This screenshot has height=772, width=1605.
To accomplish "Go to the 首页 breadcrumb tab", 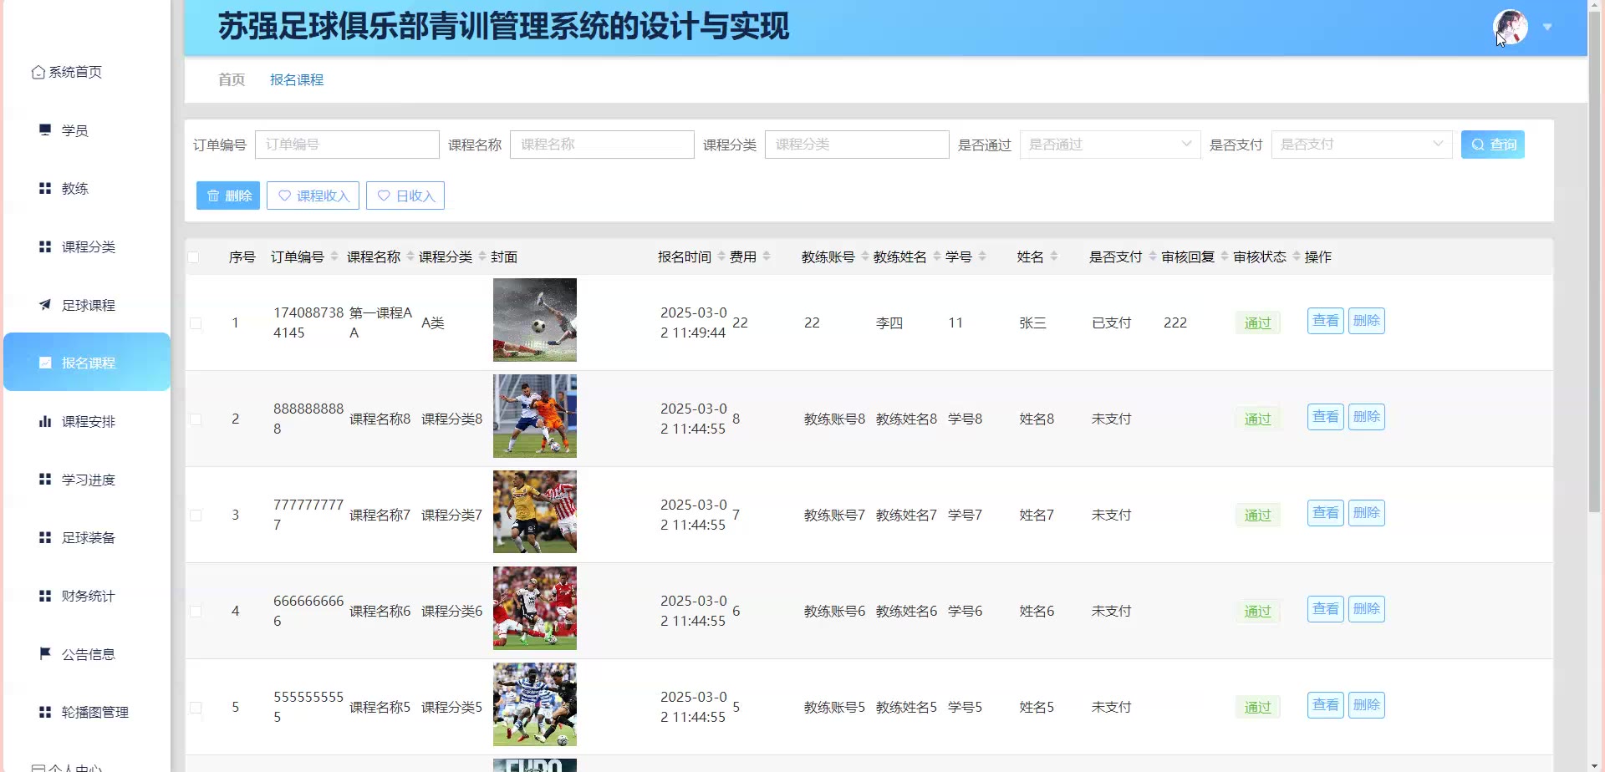I will [232, 79].
